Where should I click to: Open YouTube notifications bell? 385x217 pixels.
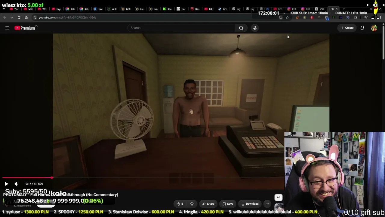pyautogui.click(x=362, y=28)
